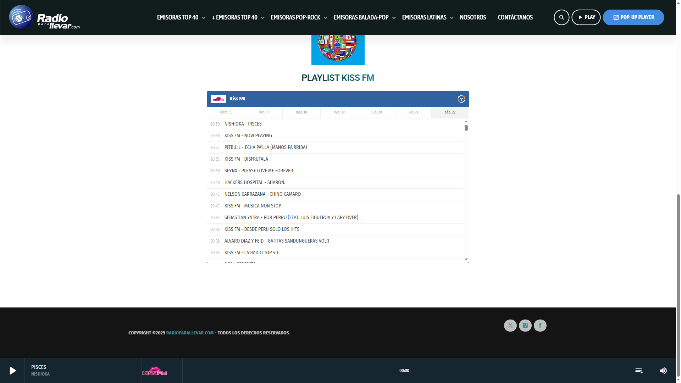Screen dimensions: 681x383
Task: Select the vie, 21 day tab
Action: [413, 112]
